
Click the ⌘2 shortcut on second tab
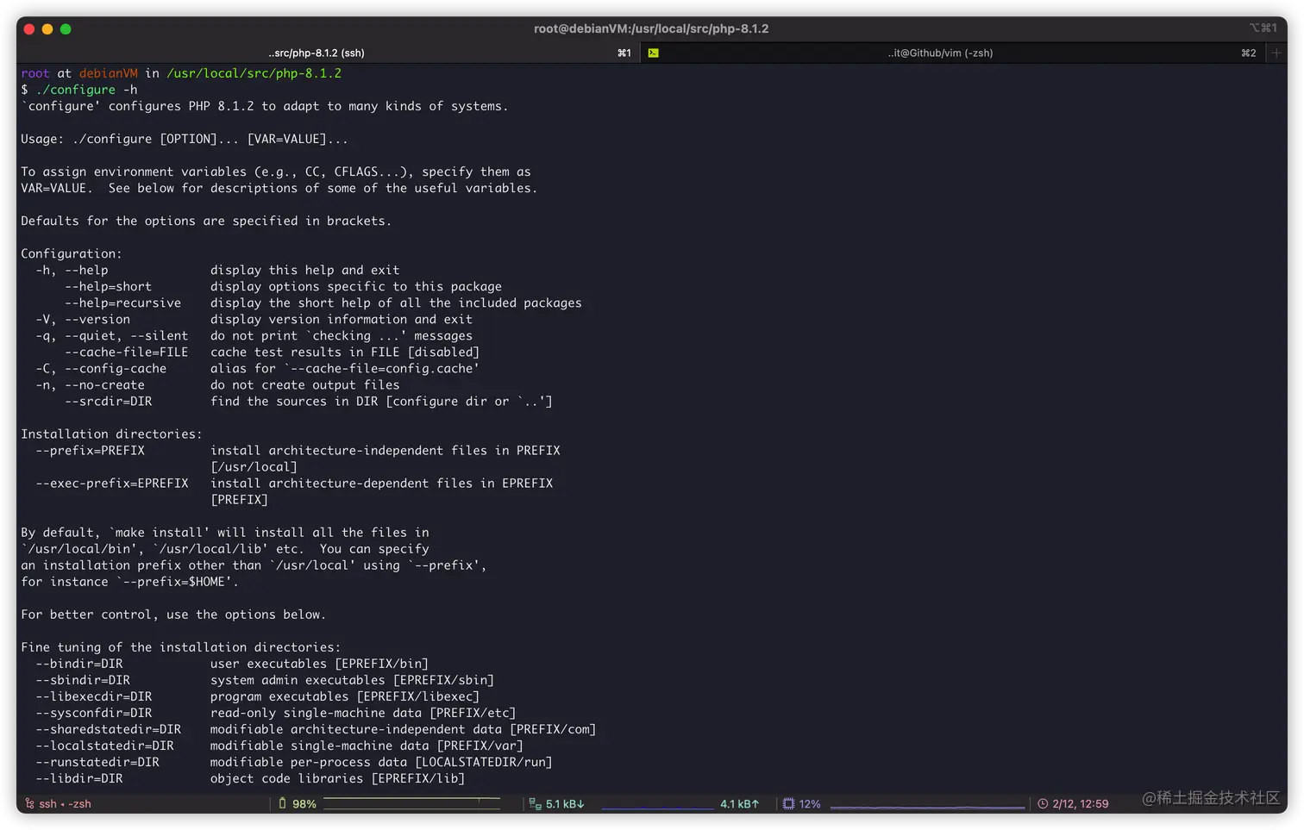point(1249,53)
